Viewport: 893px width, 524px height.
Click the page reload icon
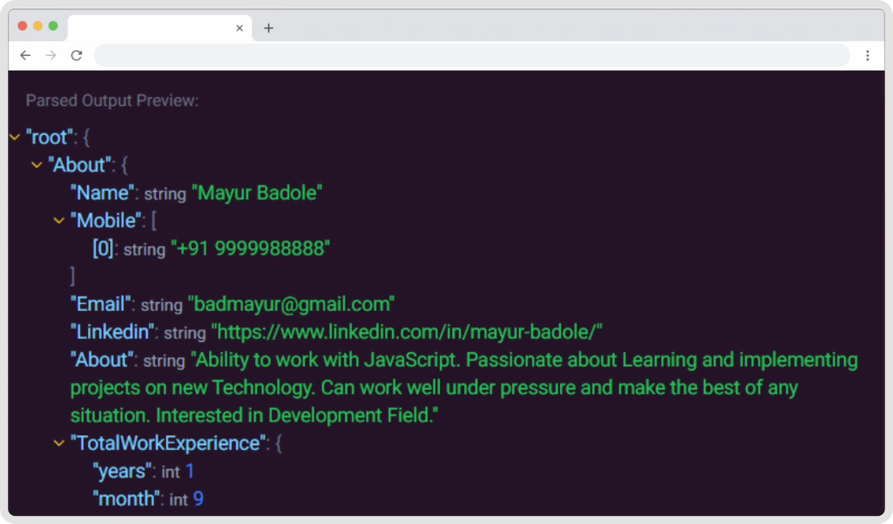coord(77,55)
